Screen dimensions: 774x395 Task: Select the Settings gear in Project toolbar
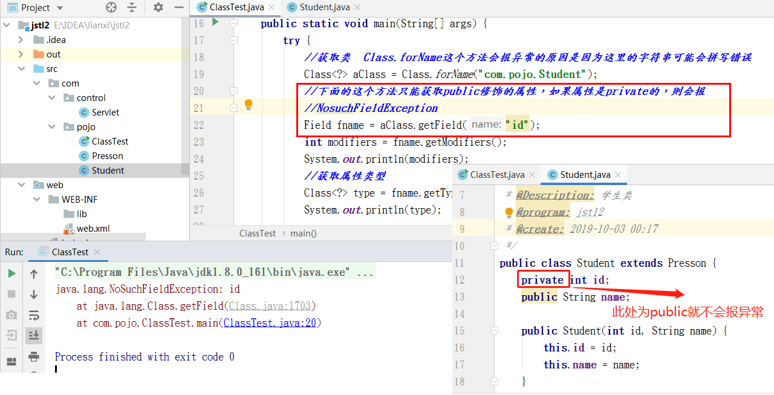[x=157, y=7]
